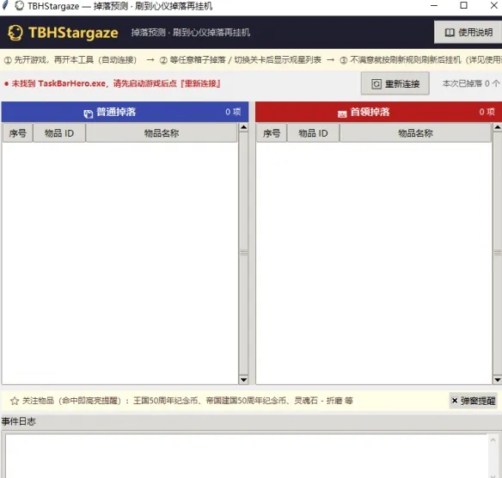Sort by 序号 column in 普通掉落 table
The image size is (502, 478).
tap(17, 133)
